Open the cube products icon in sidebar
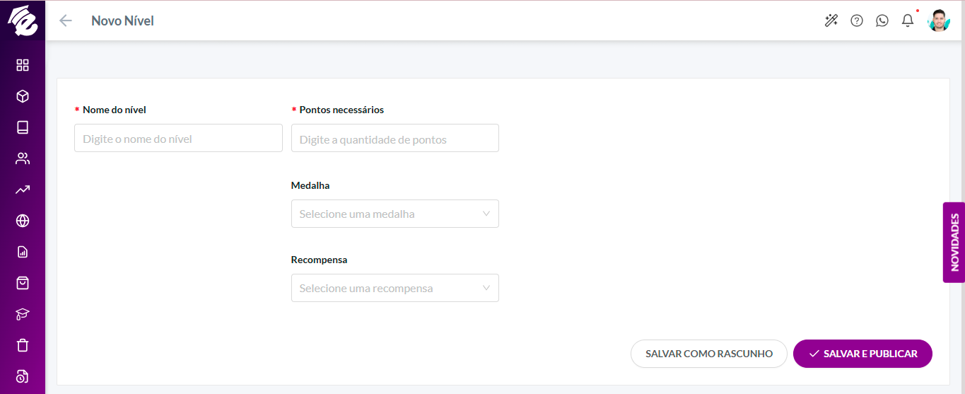 tap(23, 96)
